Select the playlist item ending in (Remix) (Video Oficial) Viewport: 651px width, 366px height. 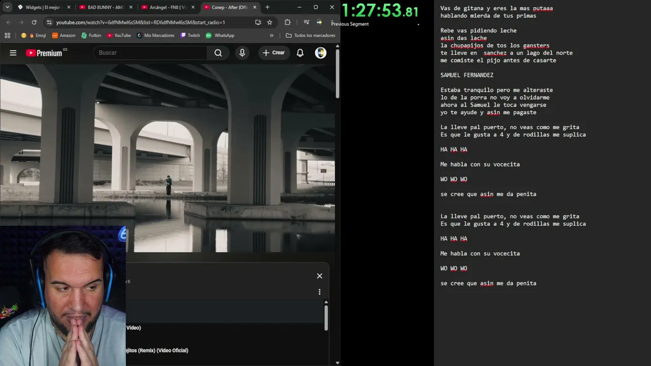point(157,350)
